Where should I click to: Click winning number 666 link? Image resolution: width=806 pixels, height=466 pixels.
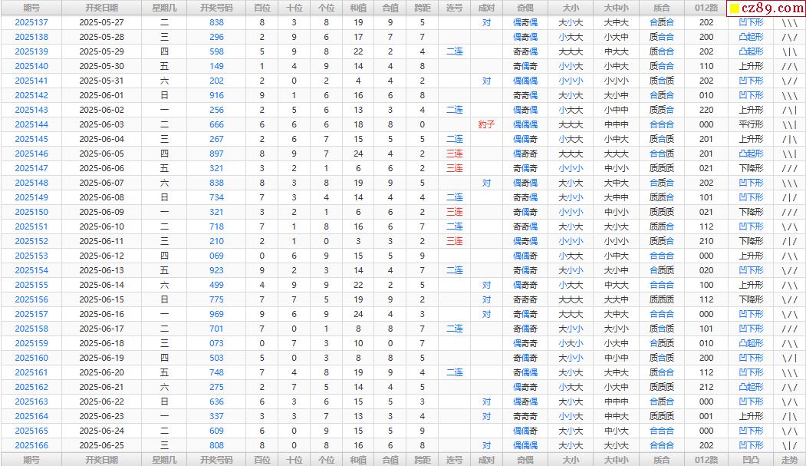(x=216, y=124)
